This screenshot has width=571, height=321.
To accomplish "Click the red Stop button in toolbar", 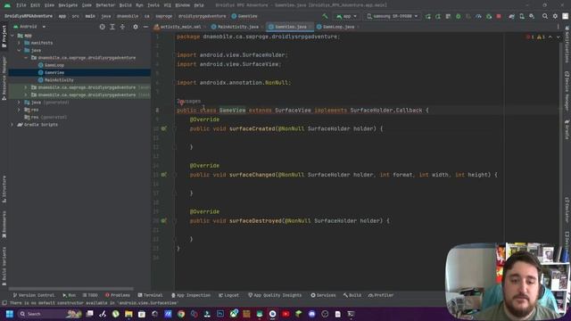I will coord(499,16).
